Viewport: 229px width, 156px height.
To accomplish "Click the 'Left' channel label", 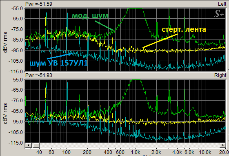I will point(222,4).
